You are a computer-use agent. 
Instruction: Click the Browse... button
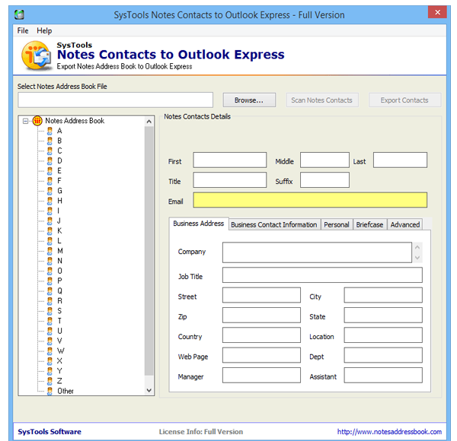(249, 100)
